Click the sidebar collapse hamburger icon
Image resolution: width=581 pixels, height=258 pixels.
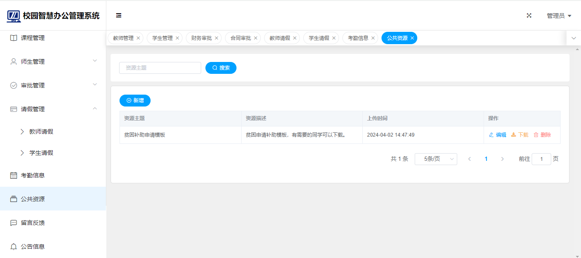pyautogui.click(x=119, y=16)
